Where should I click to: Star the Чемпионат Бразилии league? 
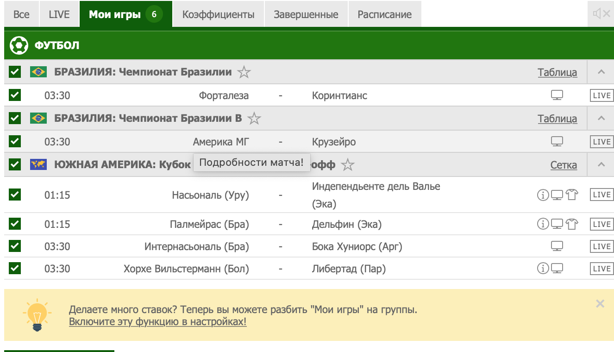[x=244, y=72]
